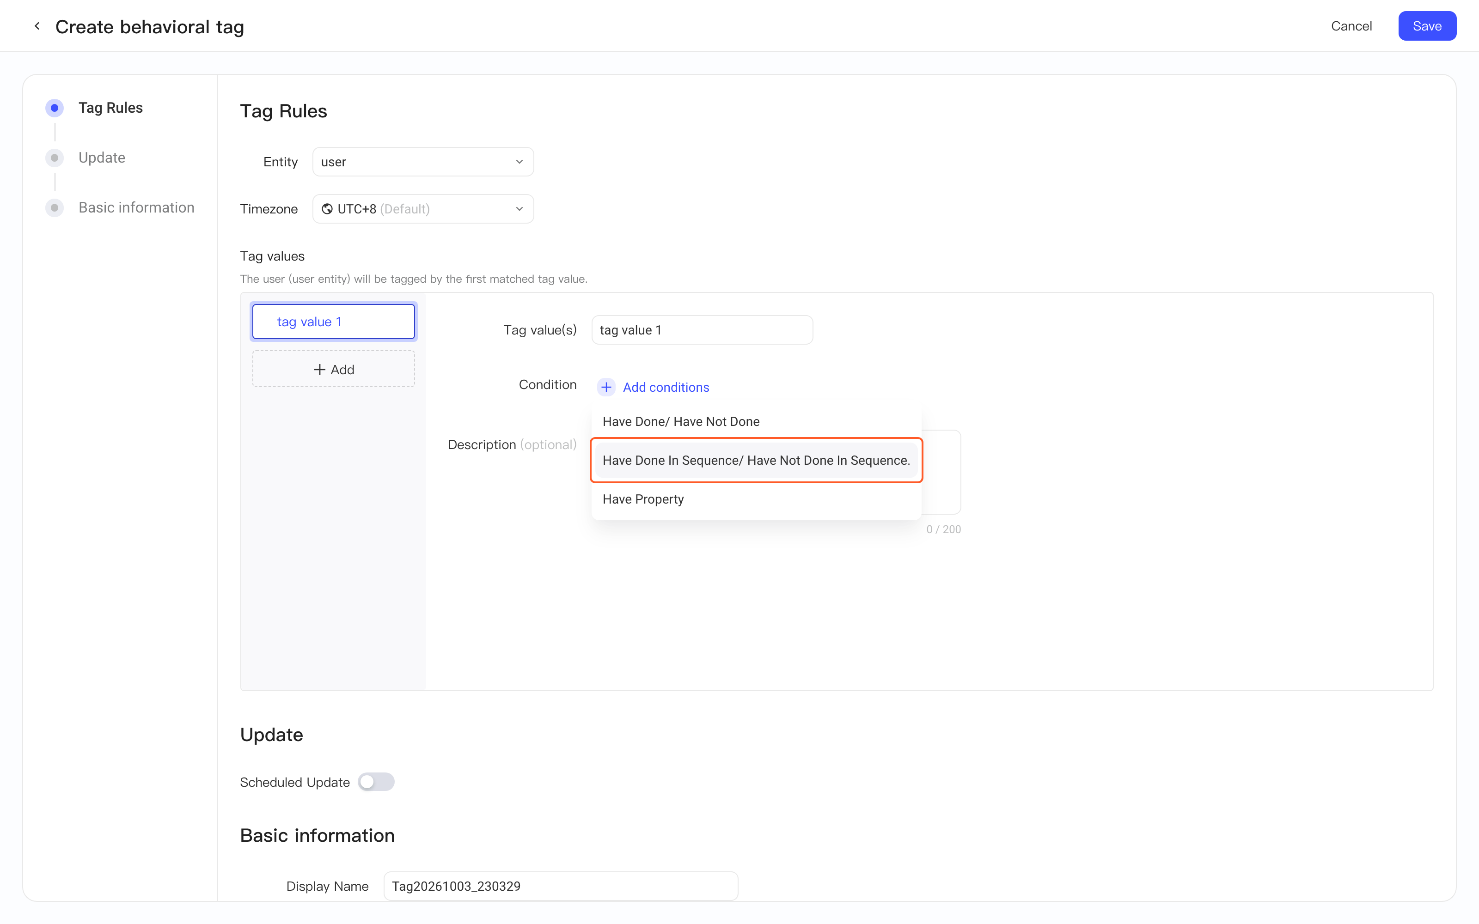Click the Create behavioral tag heading
1479x924 pixels.
[x=150, y=26]
